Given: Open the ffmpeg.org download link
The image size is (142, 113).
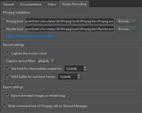Looking at the screenshot, I should (x=30, y=36).
